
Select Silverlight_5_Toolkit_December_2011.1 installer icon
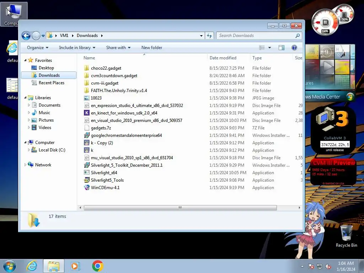click(x=87, y=165)
